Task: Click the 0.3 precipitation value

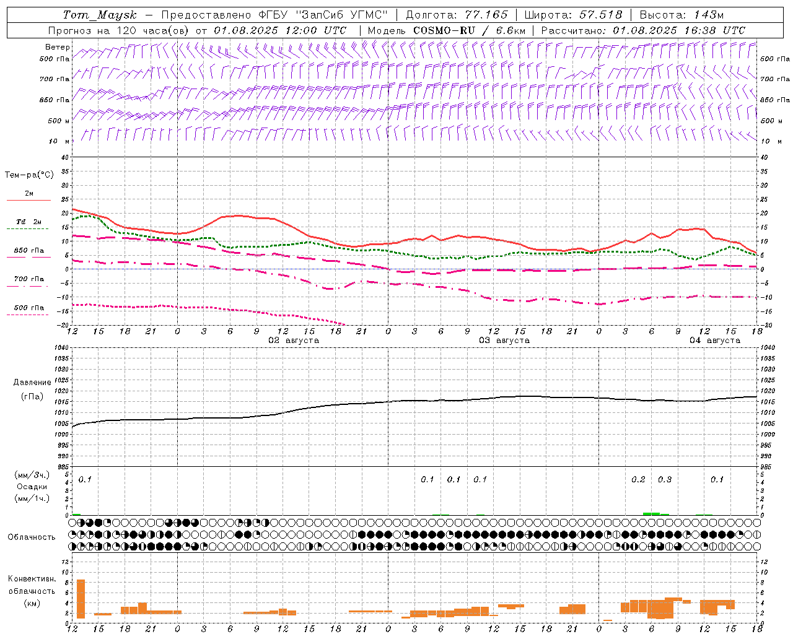Action: point(665,480)
